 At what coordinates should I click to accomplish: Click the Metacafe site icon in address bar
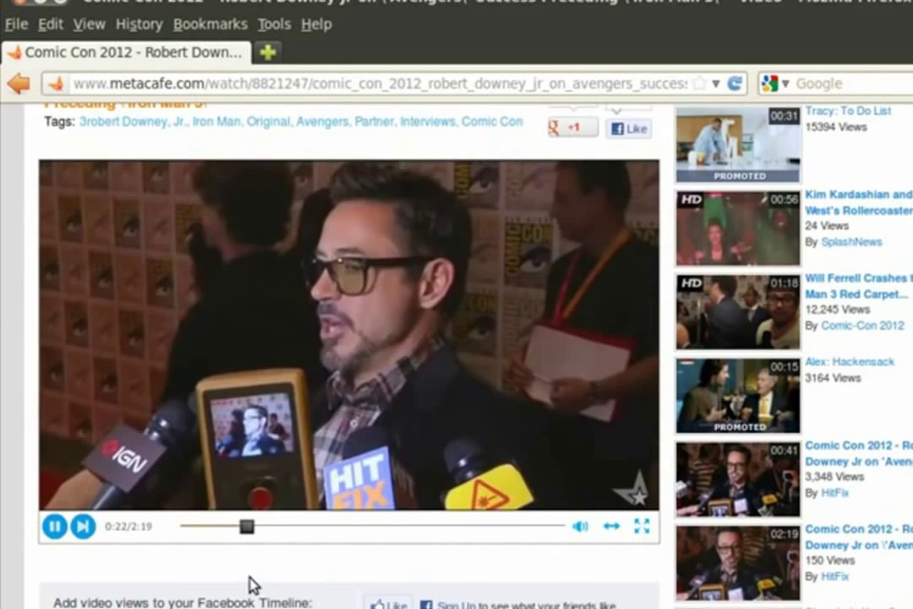point(56,84)
